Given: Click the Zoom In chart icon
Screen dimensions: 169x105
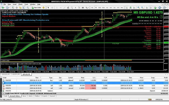Looking at the screenshot, I should [x=139, y=8].
